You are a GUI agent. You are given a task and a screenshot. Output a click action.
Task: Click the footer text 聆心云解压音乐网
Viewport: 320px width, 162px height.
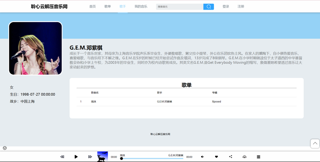point(160,134)
